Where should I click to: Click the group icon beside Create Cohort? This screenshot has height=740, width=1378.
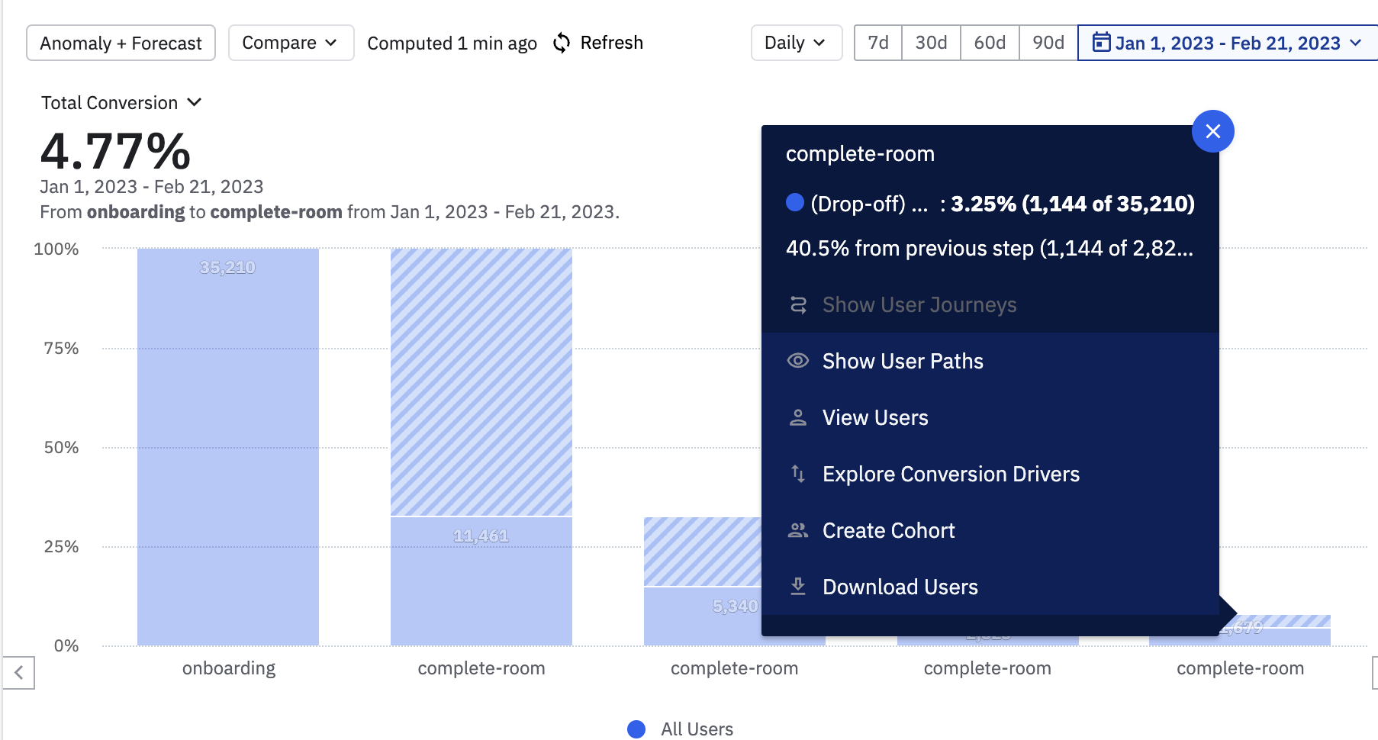(798, 530)
